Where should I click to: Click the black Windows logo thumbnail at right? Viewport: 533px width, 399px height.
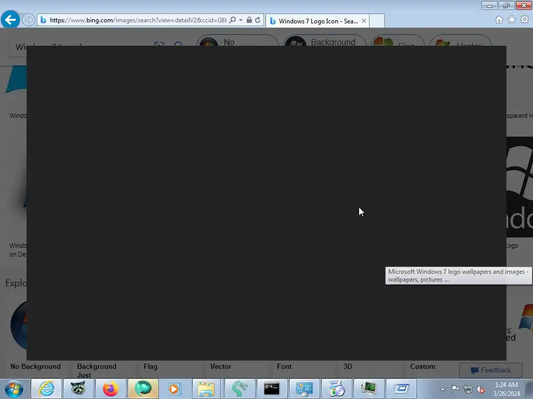520,187
